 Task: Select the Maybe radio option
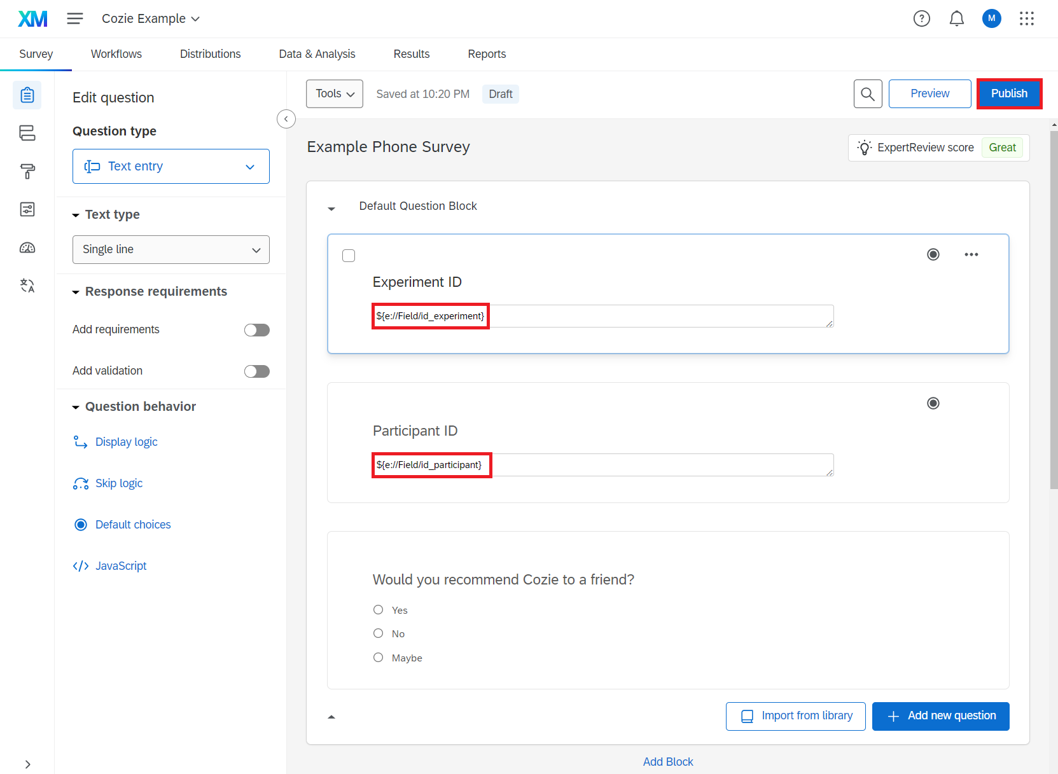click(x=379, y=658)
